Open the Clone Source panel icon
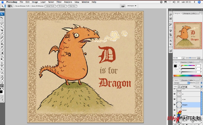This screenshot has width=203, height=125. [x=171, y=35]
